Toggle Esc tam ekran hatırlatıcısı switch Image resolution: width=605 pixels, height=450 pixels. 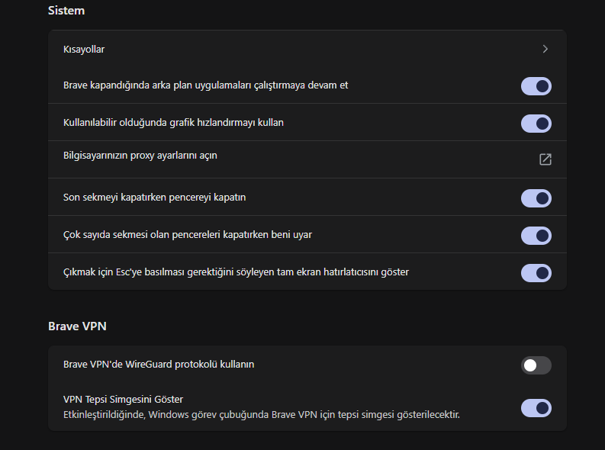pos(536,273)
